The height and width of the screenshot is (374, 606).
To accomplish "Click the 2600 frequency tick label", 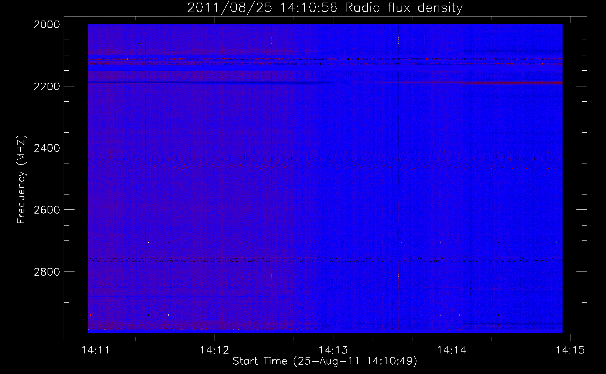I will [47, 210].
